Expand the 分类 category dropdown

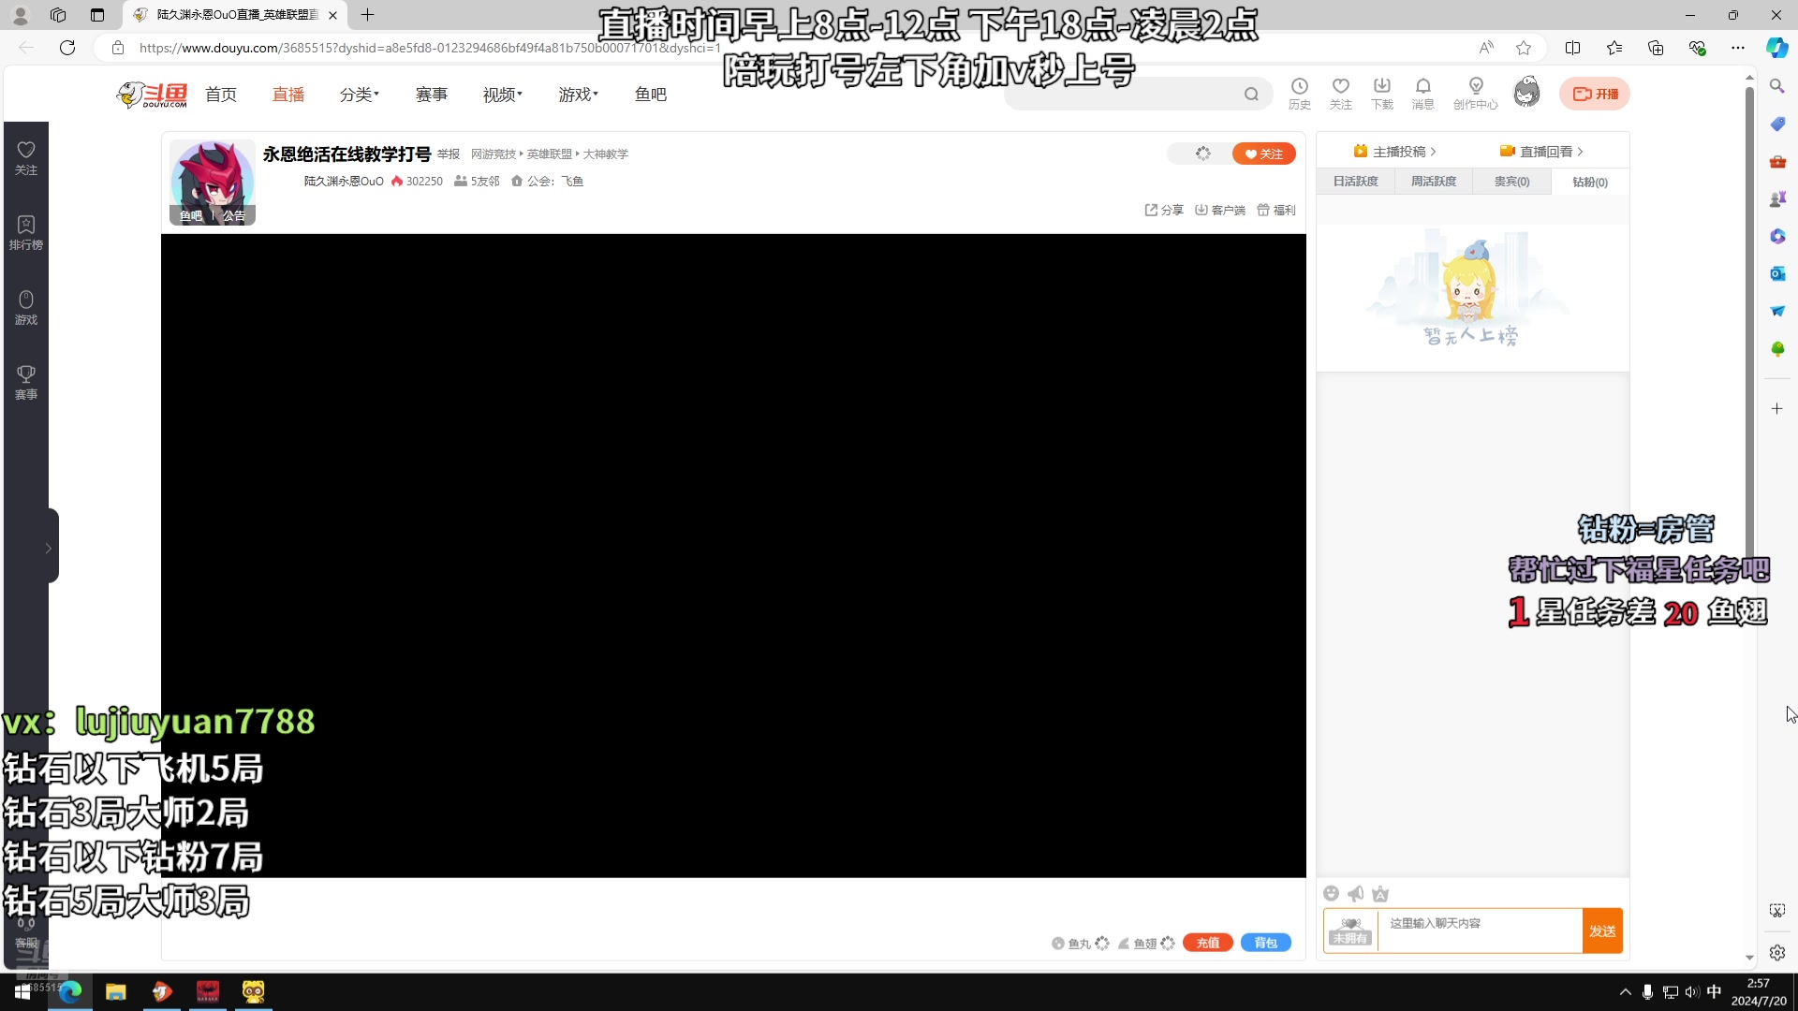(359, 95)
